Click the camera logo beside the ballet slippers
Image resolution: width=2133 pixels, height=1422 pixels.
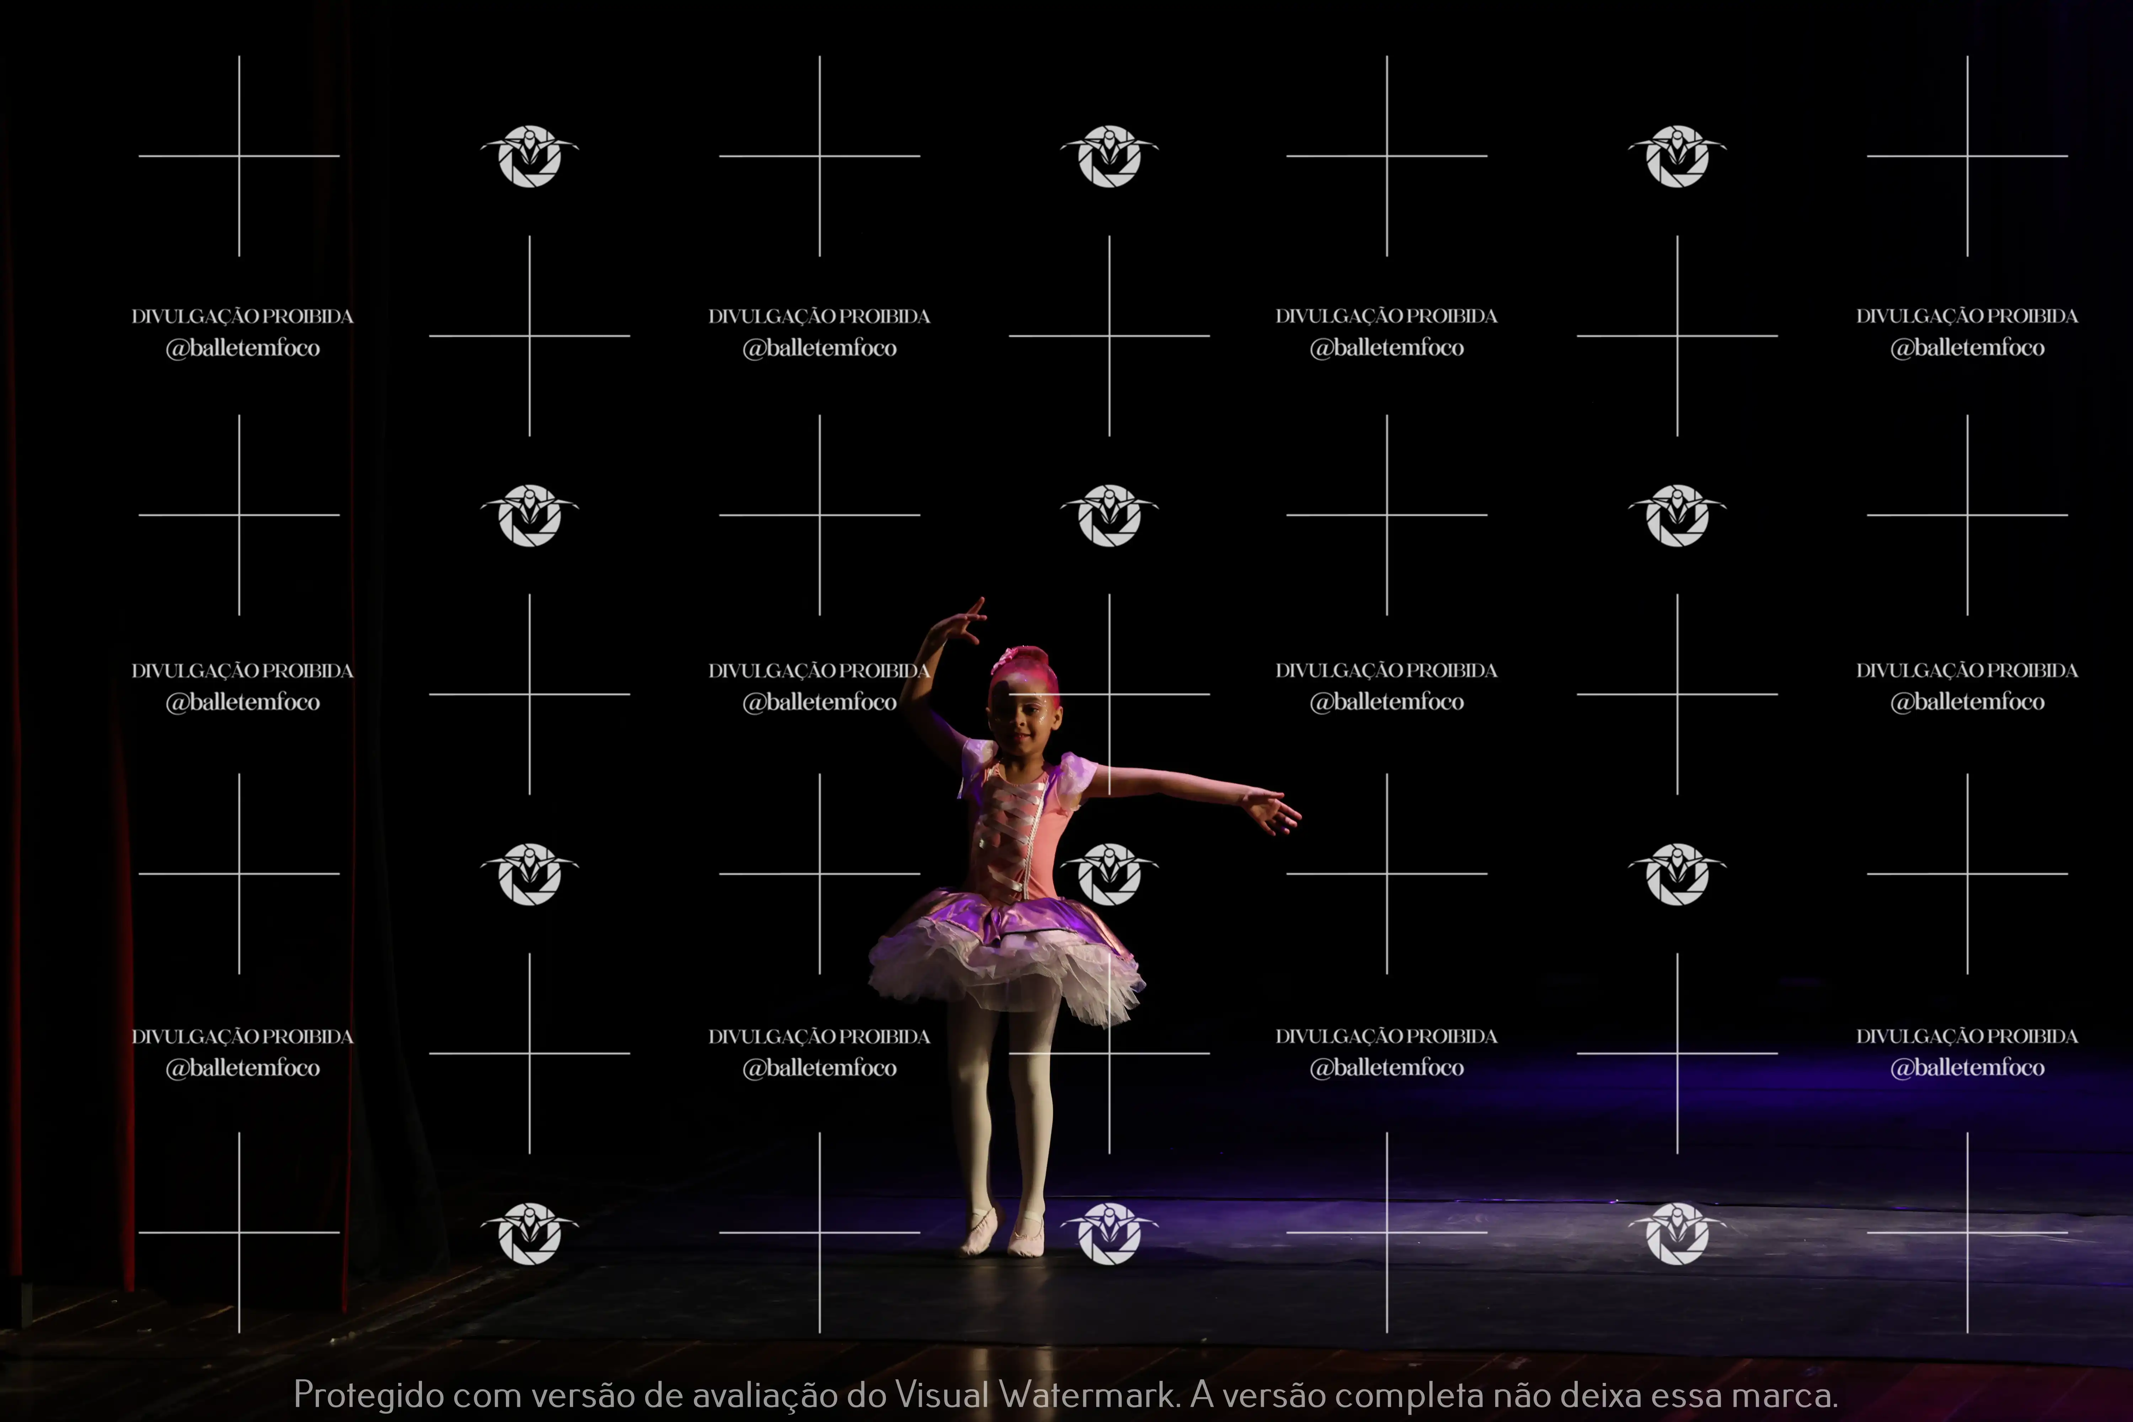[1109, 1233]
